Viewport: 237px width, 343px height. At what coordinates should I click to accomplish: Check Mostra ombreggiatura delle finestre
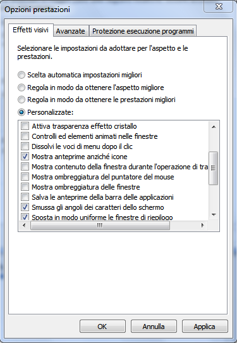25,187
